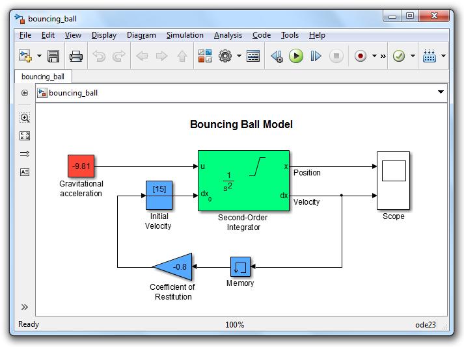
Task: Open the Simulation menu
Action: coord(185,35)
